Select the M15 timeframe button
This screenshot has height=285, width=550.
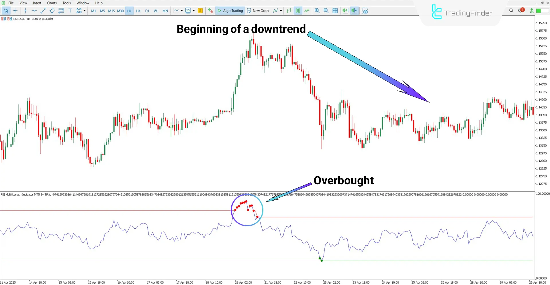(111, 11)
